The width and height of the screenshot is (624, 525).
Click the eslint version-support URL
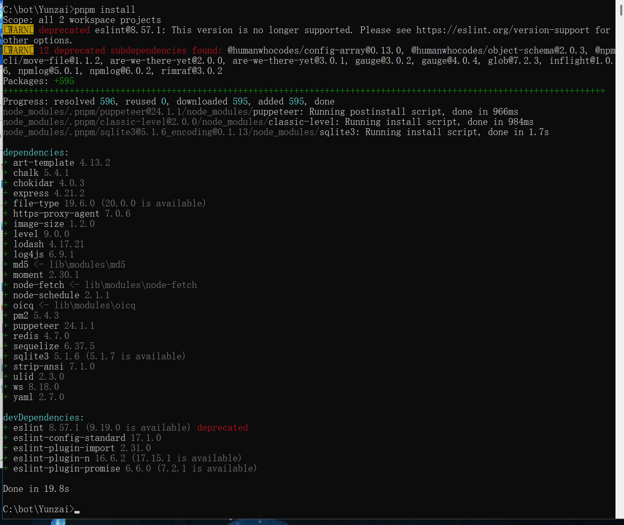coord(503,30)
